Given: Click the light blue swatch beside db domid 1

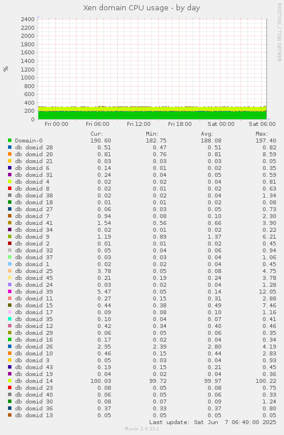Looking at the screenshot, I should click(x=10, y=264).
